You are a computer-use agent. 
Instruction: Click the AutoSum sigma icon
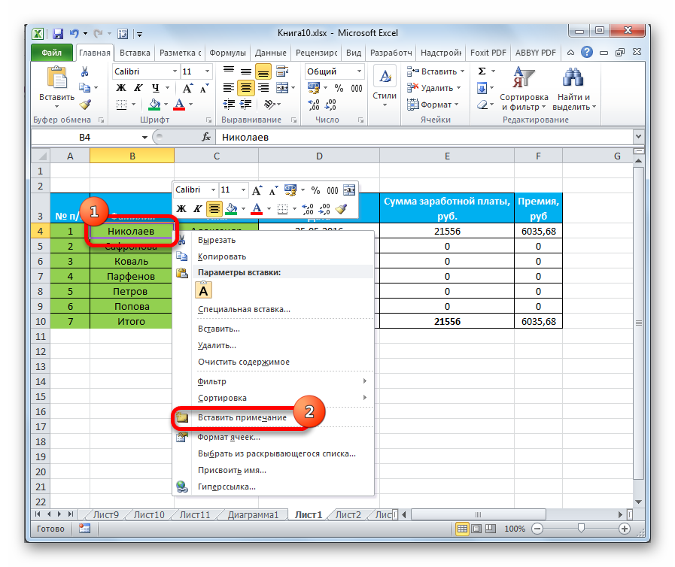pyautogui.click(x=482, y=71)
